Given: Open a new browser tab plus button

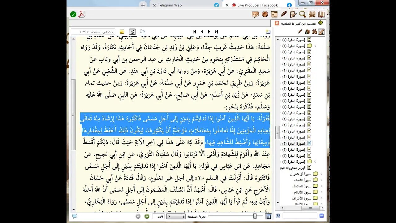Looking at the screenshot, I should point(143,5).
